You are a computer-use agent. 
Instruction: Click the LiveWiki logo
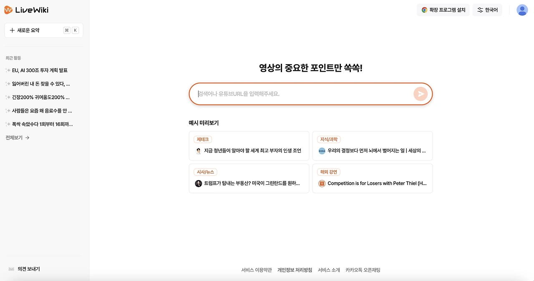click(26, 10)
